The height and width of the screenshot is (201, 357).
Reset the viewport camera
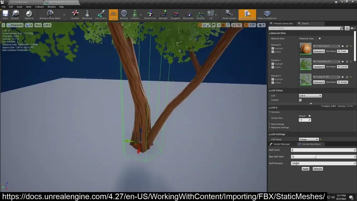click(x=229, y=15)
